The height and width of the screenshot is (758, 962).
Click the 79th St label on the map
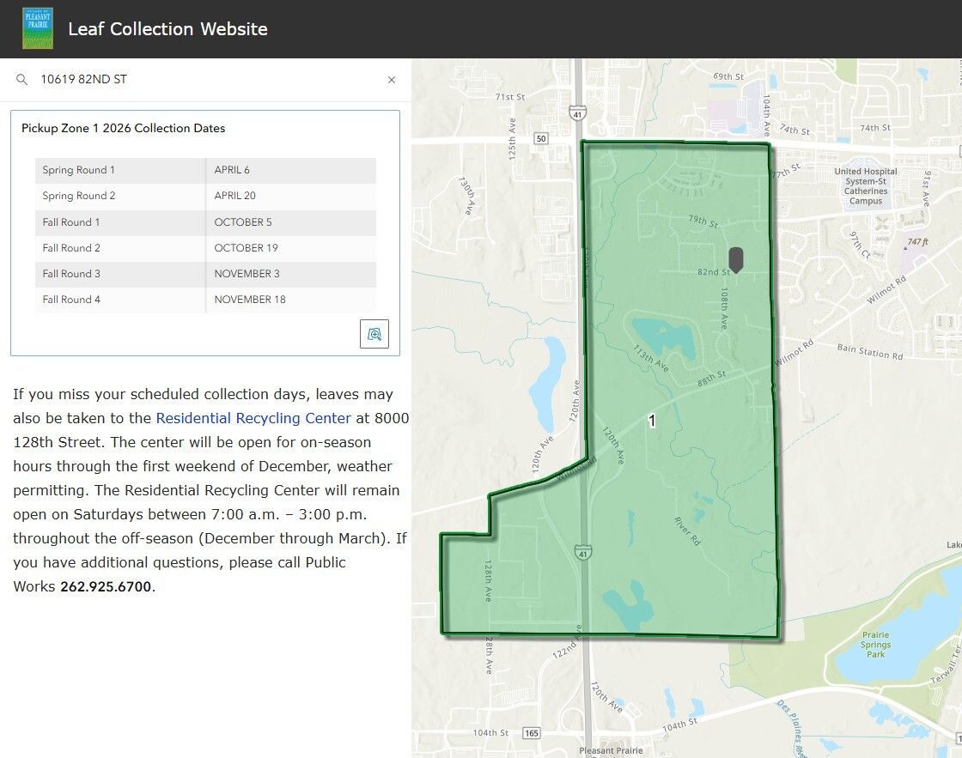[703, 221]
